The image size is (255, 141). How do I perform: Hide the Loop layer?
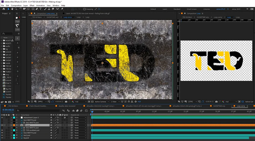pyautogui.click(x=2, y=125)
